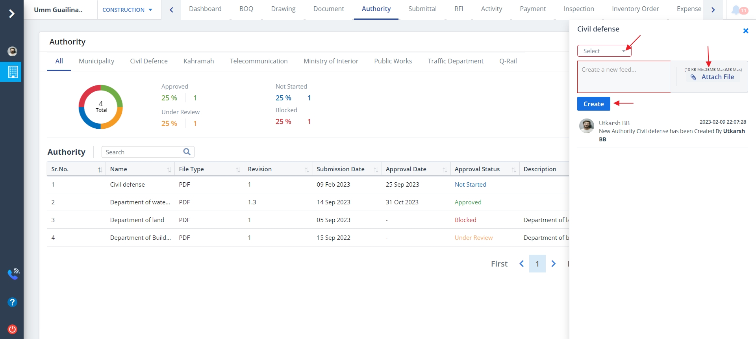
Task: Click the phone call support icon
Action: point(13,274)
